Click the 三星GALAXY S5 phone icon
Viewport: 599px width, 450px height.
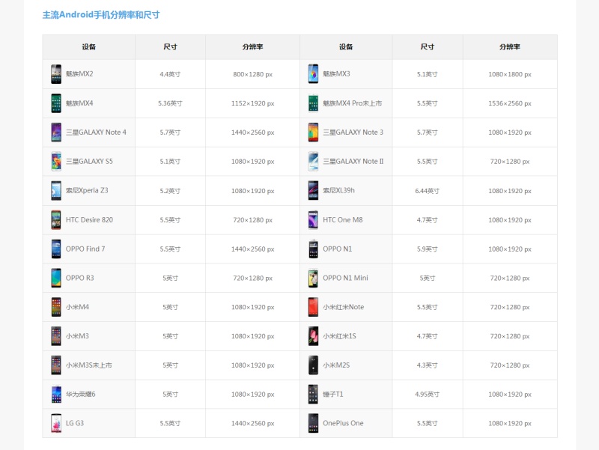tap(56, 161)
